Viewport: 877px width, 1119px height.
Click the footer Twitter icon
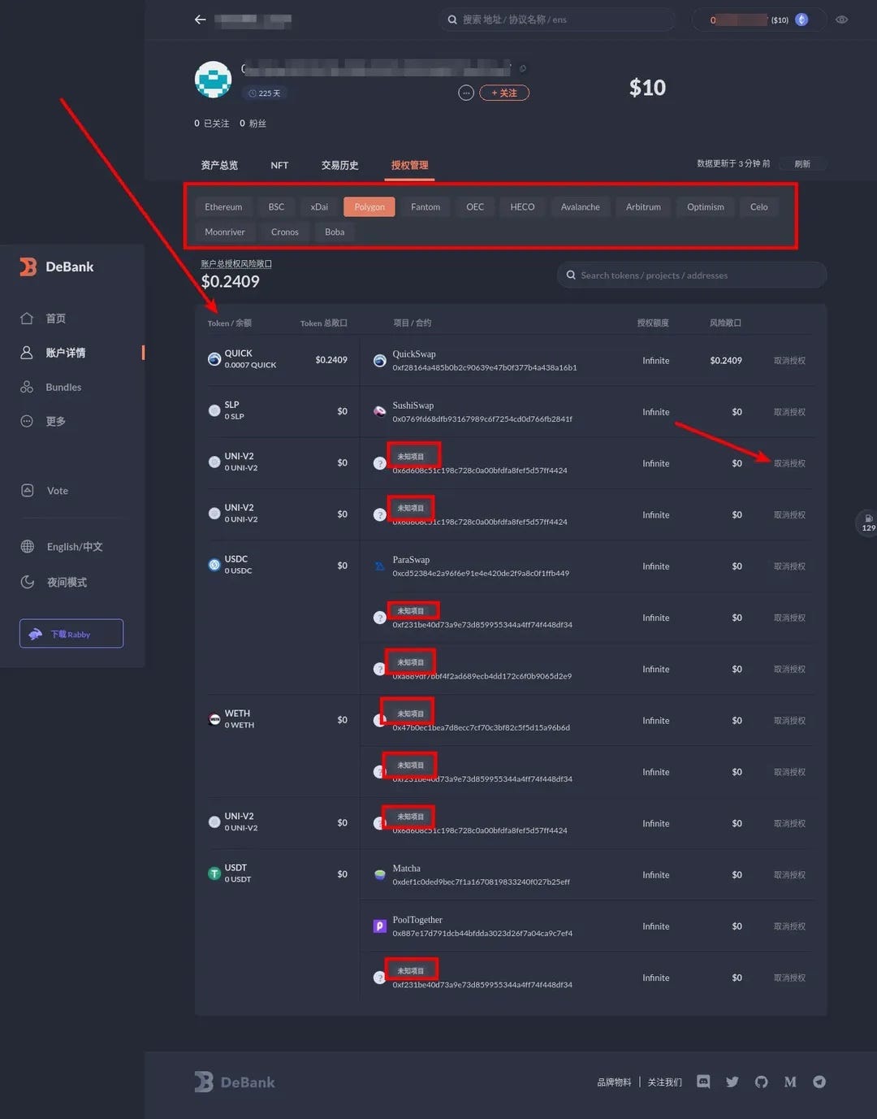(732, 1082)
